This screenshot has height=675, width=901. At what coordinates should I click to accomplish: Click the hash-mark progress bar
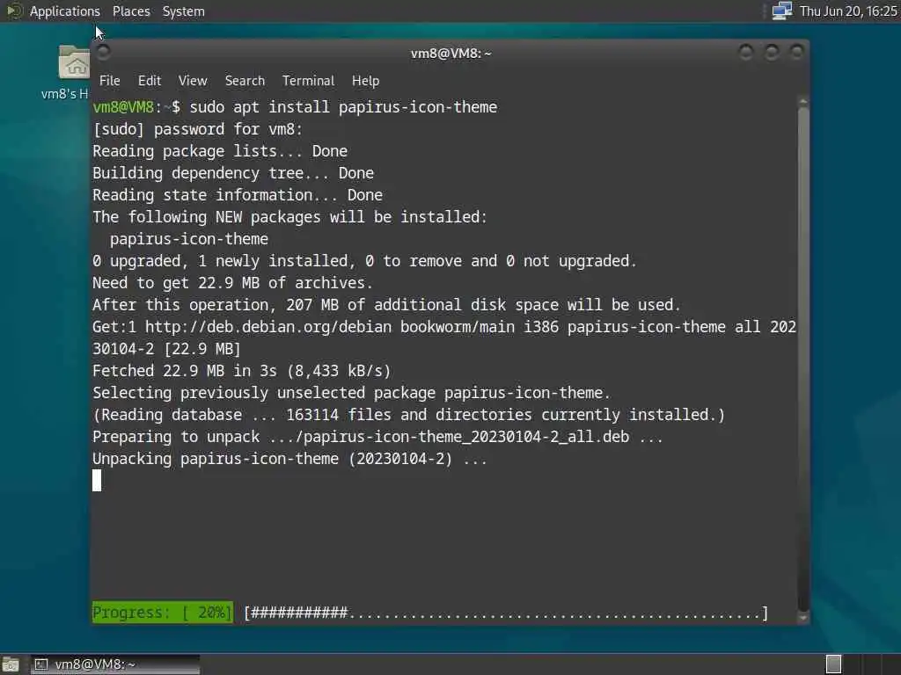(506, 613)
